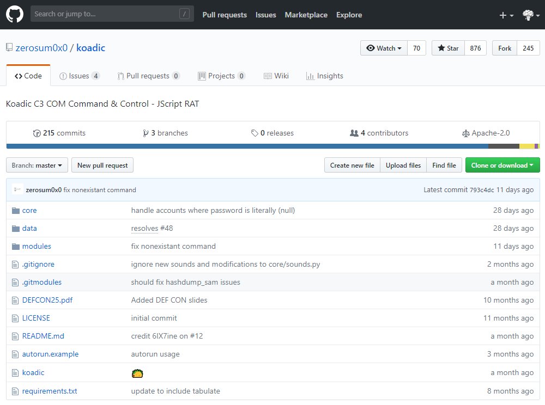Image resolution: width=545 pixels, height=405 pixels.
Task: Open the Pull requests repository tab
Action: 148,76
